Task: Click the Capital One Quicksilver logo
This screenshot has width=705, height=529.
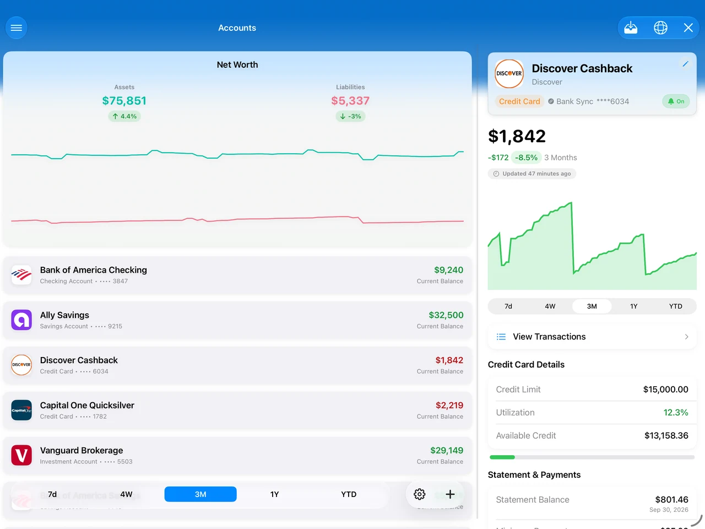Action: point(21,410)
